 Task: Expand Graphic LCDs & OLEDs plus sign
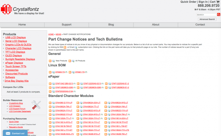[x=3, y=45]
